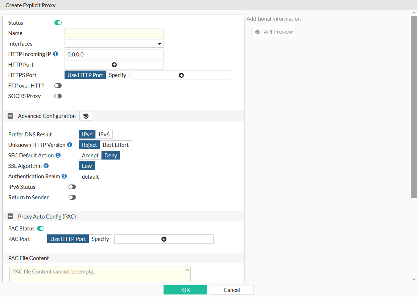The height and width of the screenshot is (297, 417).
Task: Collapse the Advanced Configuration section
Action: [x=11, y=116]
